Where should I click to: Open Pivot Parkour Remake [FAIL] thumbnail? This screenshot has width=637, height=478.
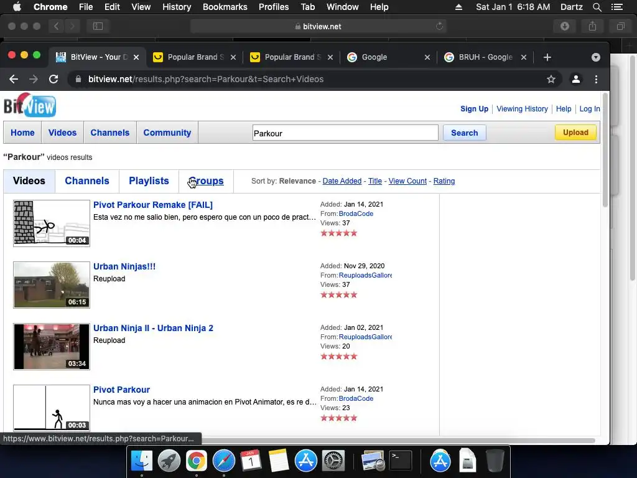tap(52, 223)
